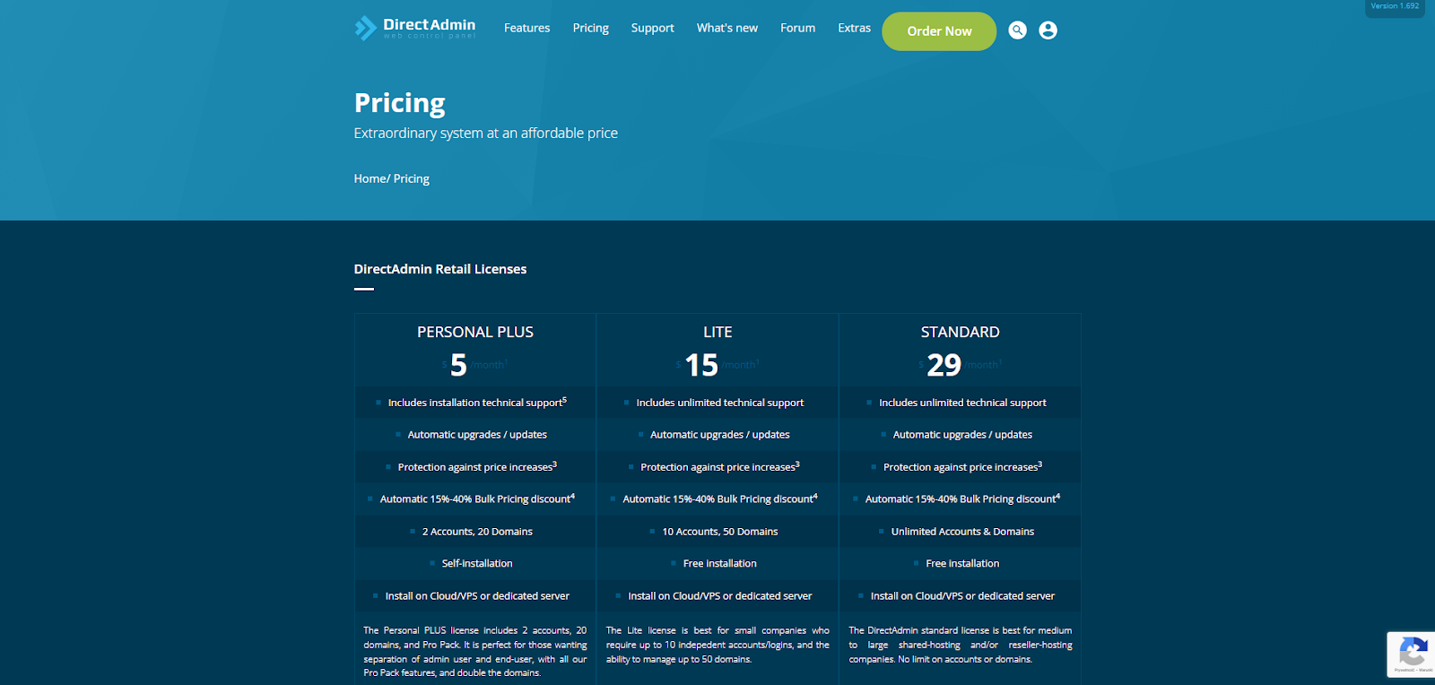Click the Pricing breadcrumb link

pyautogui.click(x=412, y=178)
